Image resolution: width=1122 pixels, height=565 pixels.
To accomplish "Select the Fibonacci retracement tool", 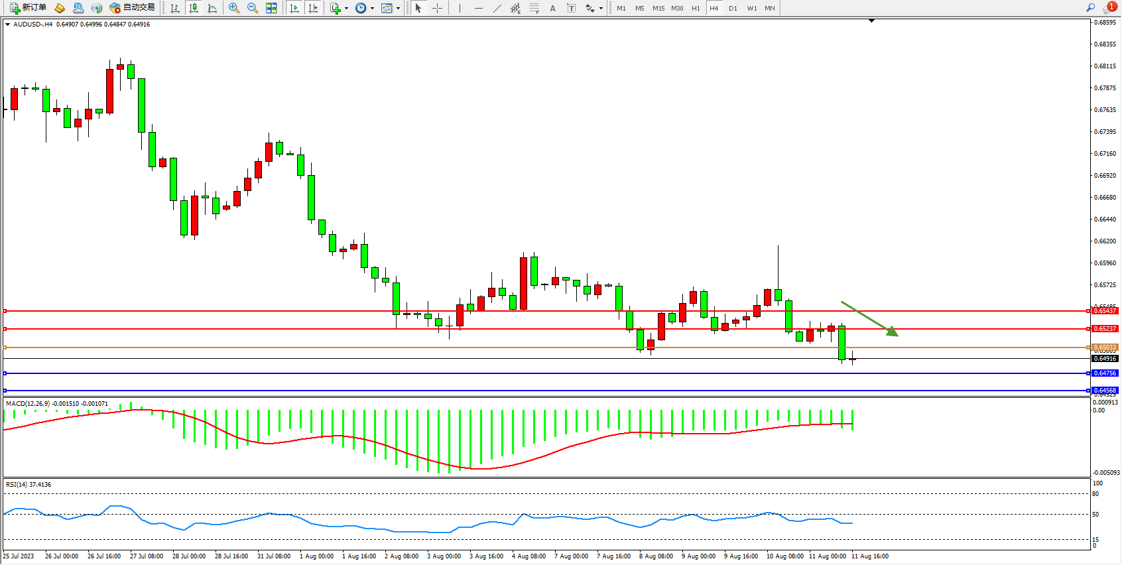I will (534, 8).
